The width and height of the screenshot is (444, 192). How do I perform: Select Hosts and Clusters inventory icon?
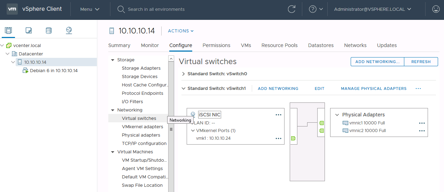(x=8, y=30)
